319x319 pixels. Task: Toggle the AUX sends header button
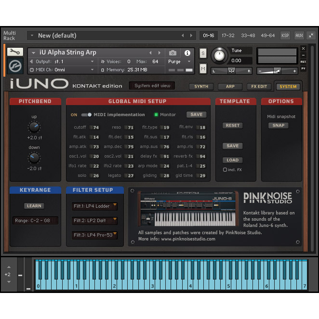point(299,36)
